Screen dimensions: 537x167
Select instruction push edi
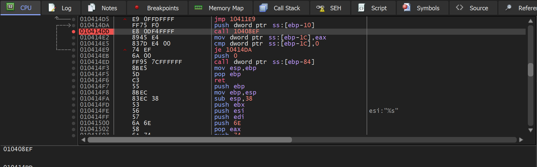point(229,117)
